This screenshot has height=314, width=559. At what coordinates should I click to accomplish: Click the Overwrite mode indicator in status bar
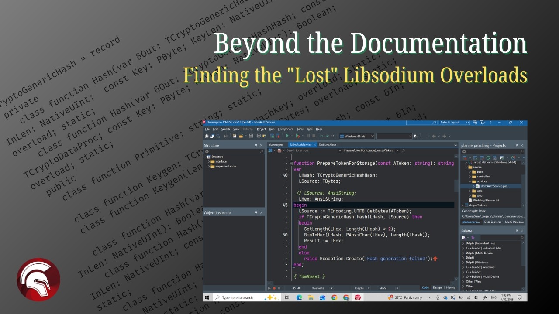(317, 288)
